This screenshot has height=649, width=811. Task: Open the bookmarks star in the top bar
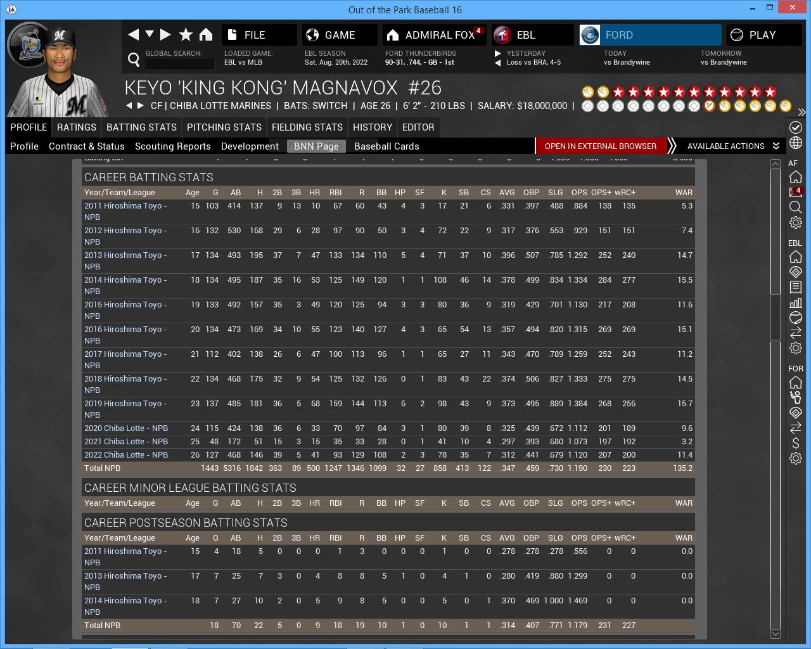click(x=186, y=35)
